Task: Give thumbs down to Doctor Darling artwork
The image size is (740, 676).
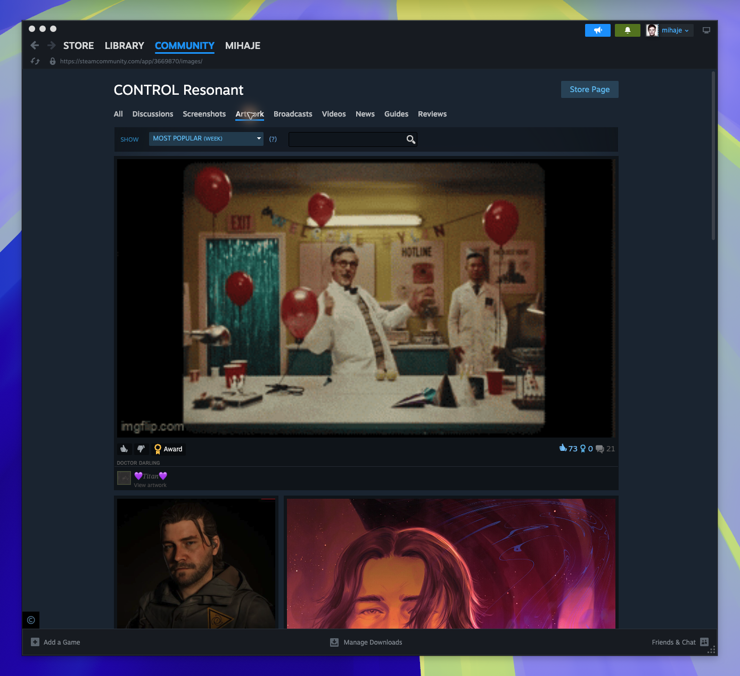Action: [141, 449]
